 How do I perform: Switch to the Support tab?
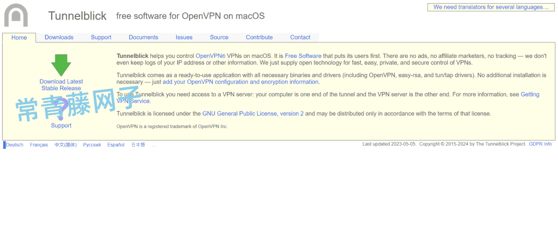click(101, 37)
